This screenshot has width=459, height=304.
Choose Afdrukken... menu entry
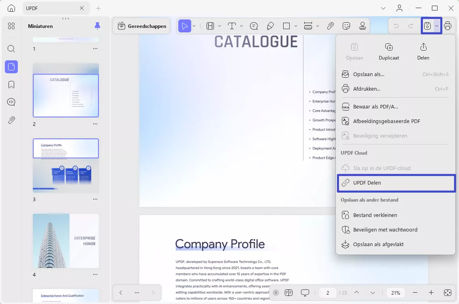395,89
